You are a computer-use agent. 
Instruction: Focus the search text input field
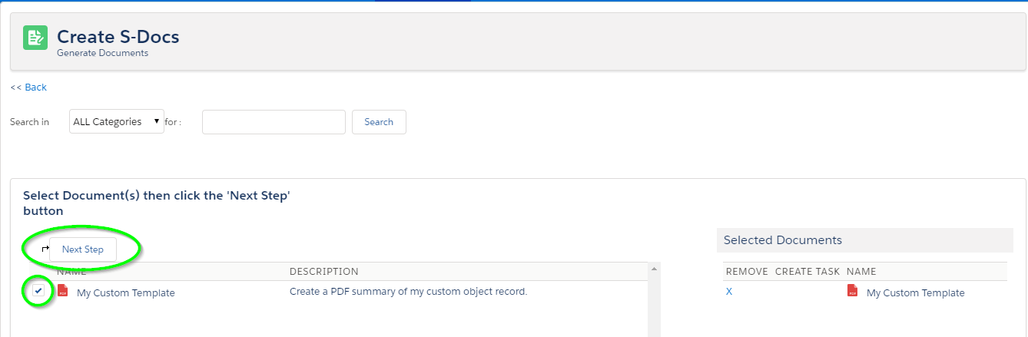point(274,122)
